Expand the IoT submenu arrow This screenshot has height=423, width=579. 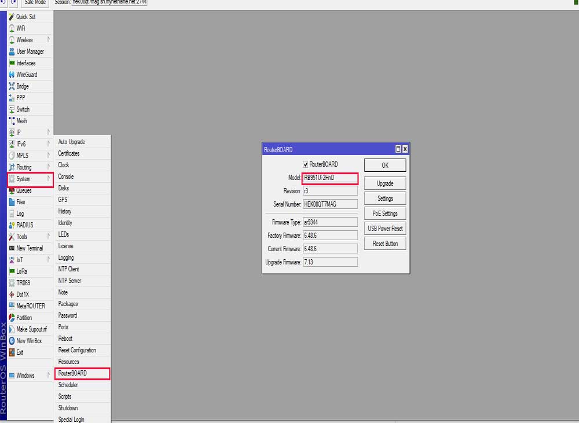point(49,259)
